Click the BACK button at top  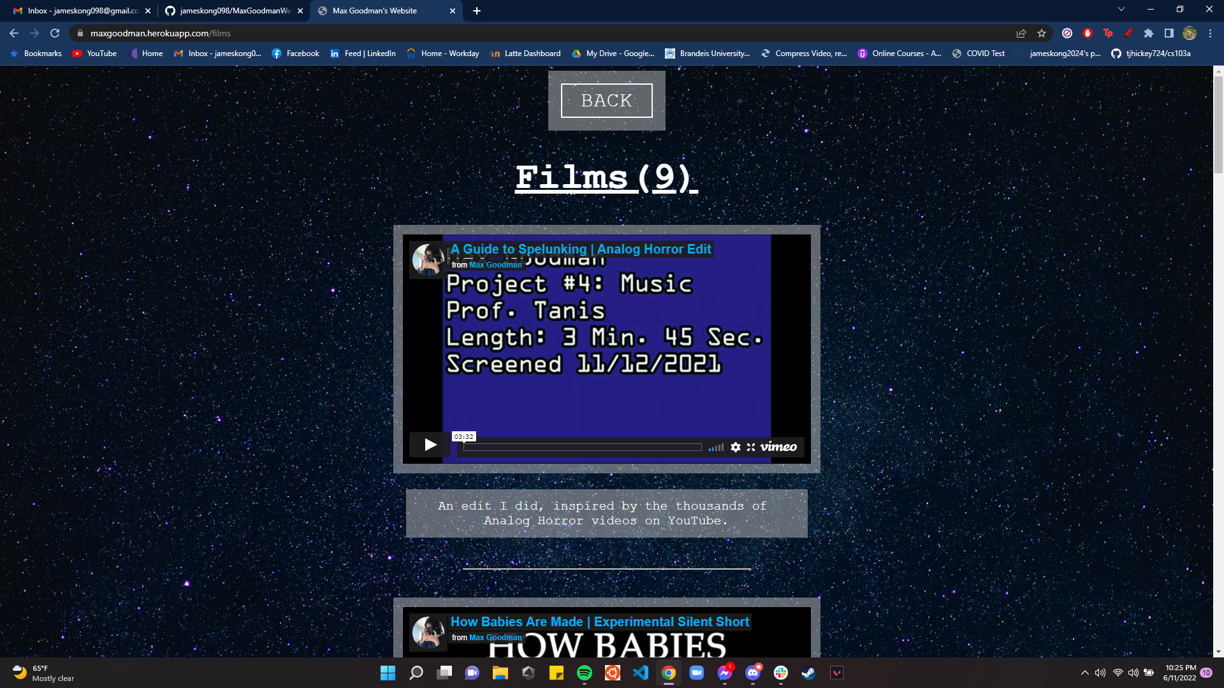(x=607, y=101)
